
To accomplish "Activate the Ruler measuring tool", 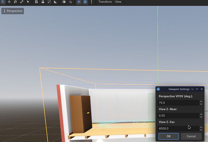I will (x=55, y=2).
